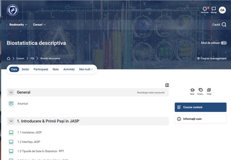
Task: Click the search magnifier icon
Action: point(224,25)
